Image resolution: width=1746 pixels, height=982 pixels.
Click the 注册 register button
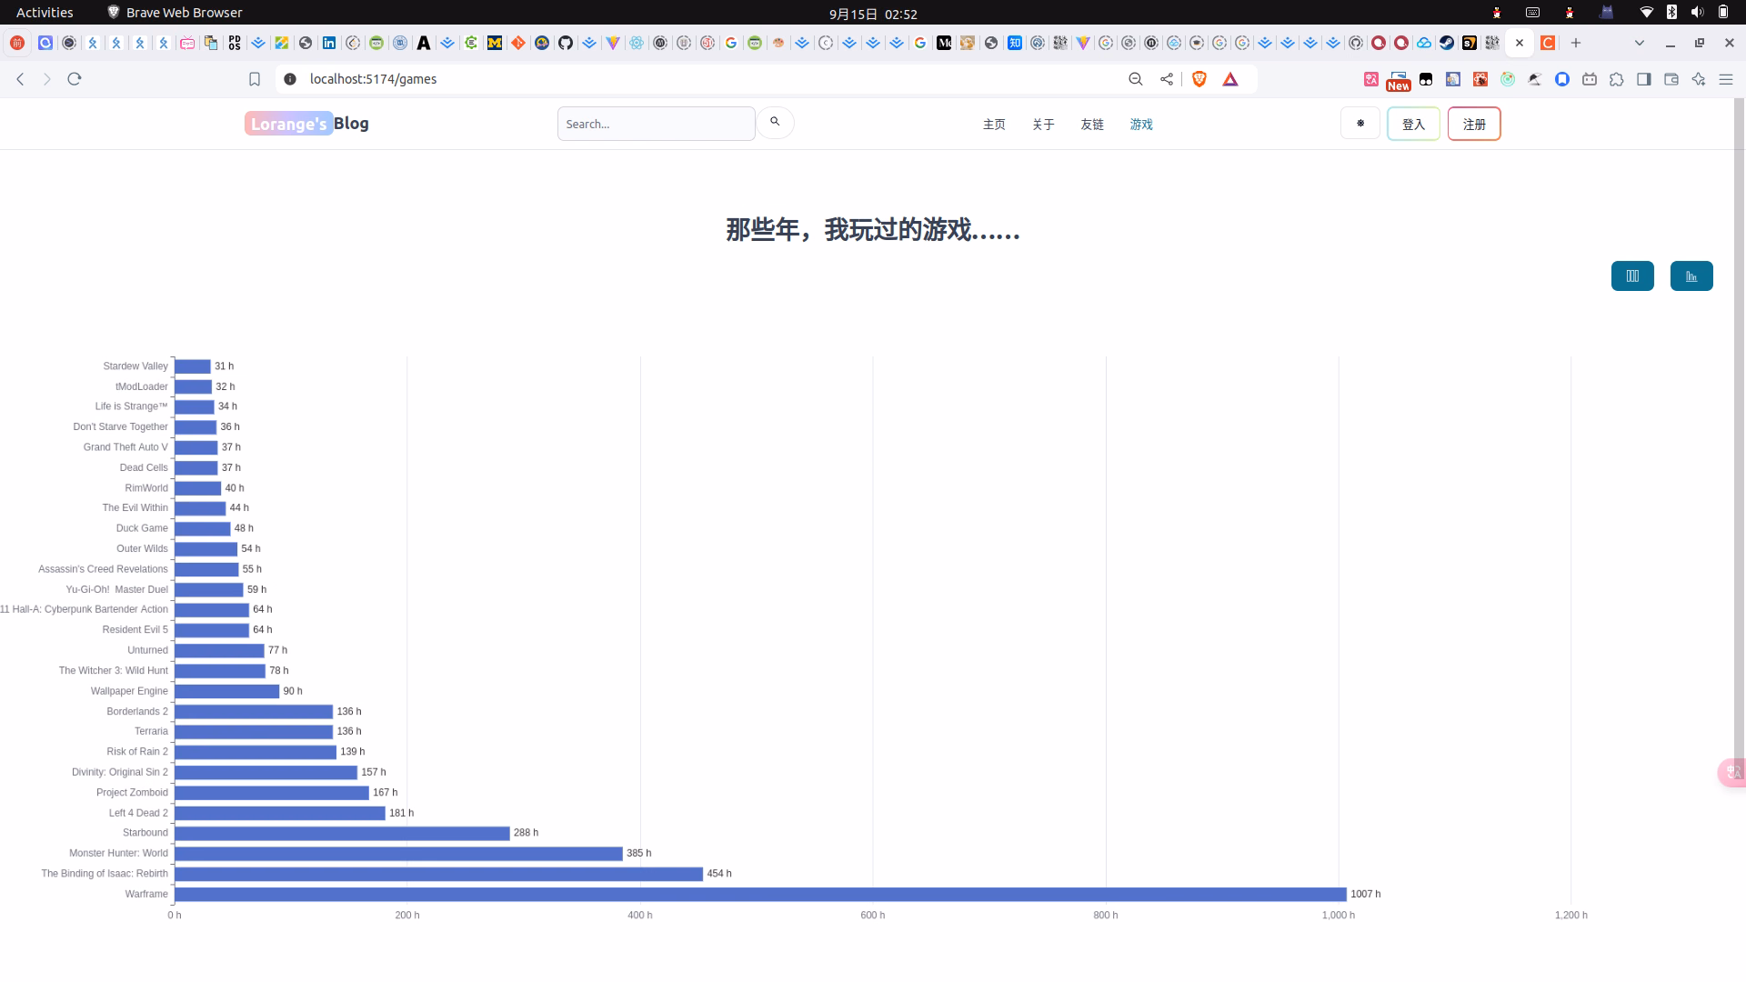1474,124
